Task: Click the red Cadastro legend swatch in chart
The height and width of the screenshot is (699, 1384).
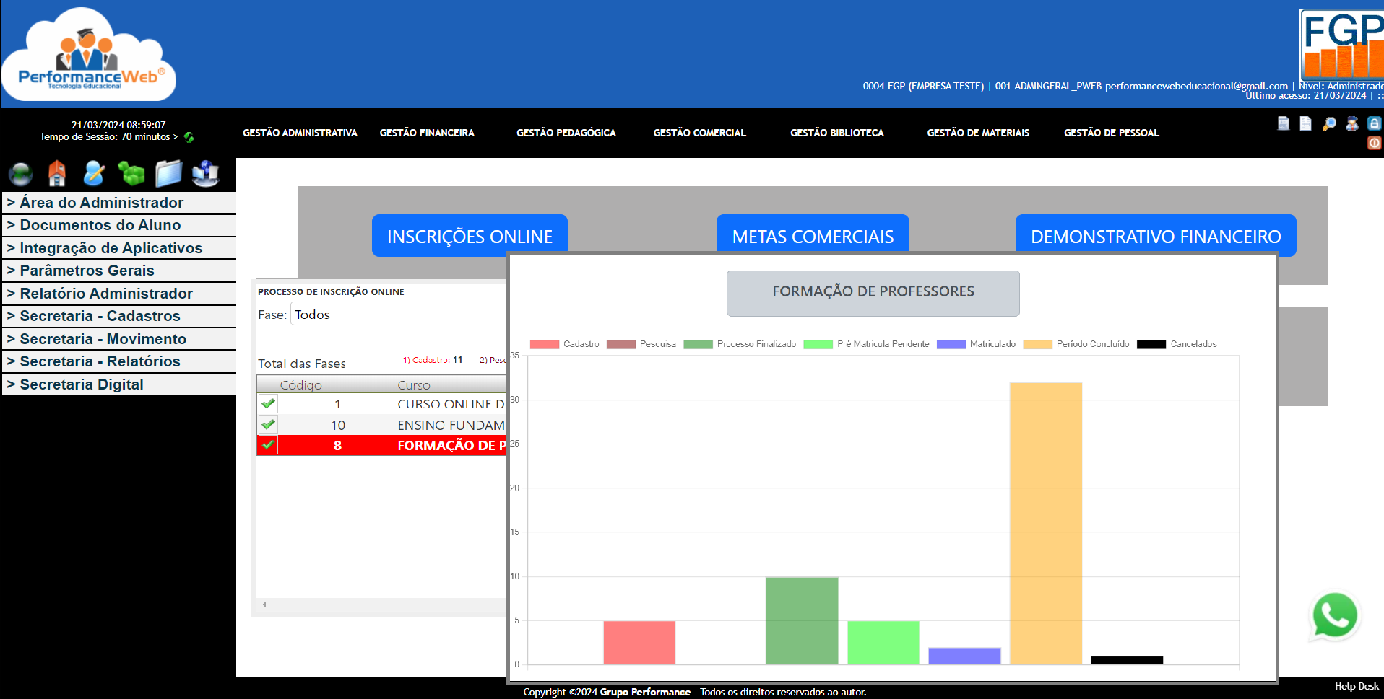Action: 545,344
